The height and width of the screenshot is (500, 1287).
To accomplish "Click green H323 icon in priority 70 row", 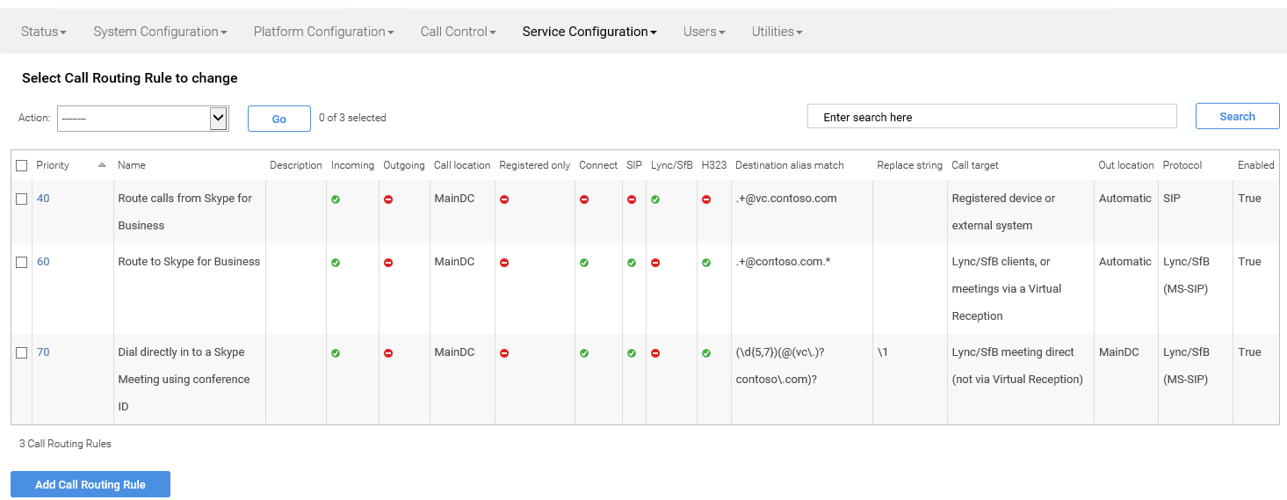I will [706, 353].
